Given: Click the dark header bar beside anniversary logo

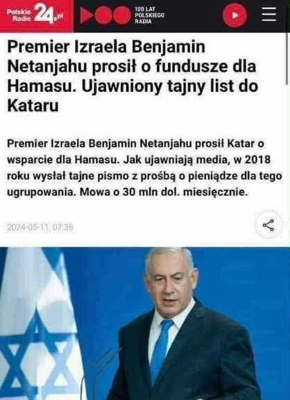Looking at the screenshot, I should (x=194, y=15).
